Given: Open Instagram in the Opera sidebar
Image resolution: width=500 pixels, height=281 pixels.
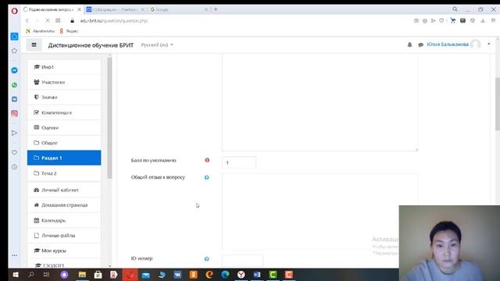Looking at the screenshot, I should coord(14,114).
